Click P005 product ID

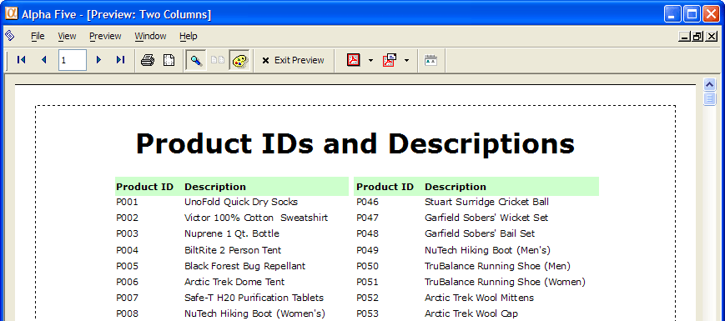(x=127, y=266)
